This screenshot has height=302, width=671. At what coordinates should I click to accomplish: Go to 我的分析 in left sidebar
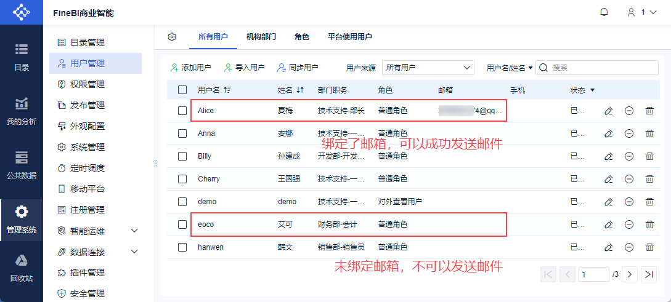pyautogui.click(x=22, y=111)
